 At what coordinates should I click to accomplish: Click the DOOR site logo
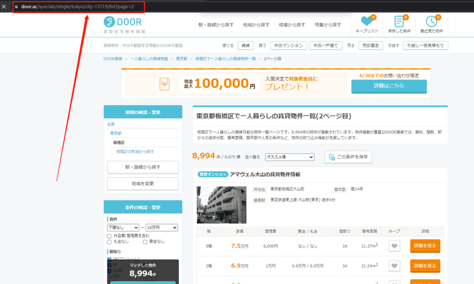pyautogui.click(x=124, y=25)
